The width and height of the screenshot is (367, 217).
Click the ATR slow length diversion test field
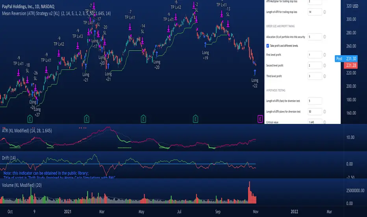pos(315,112)
